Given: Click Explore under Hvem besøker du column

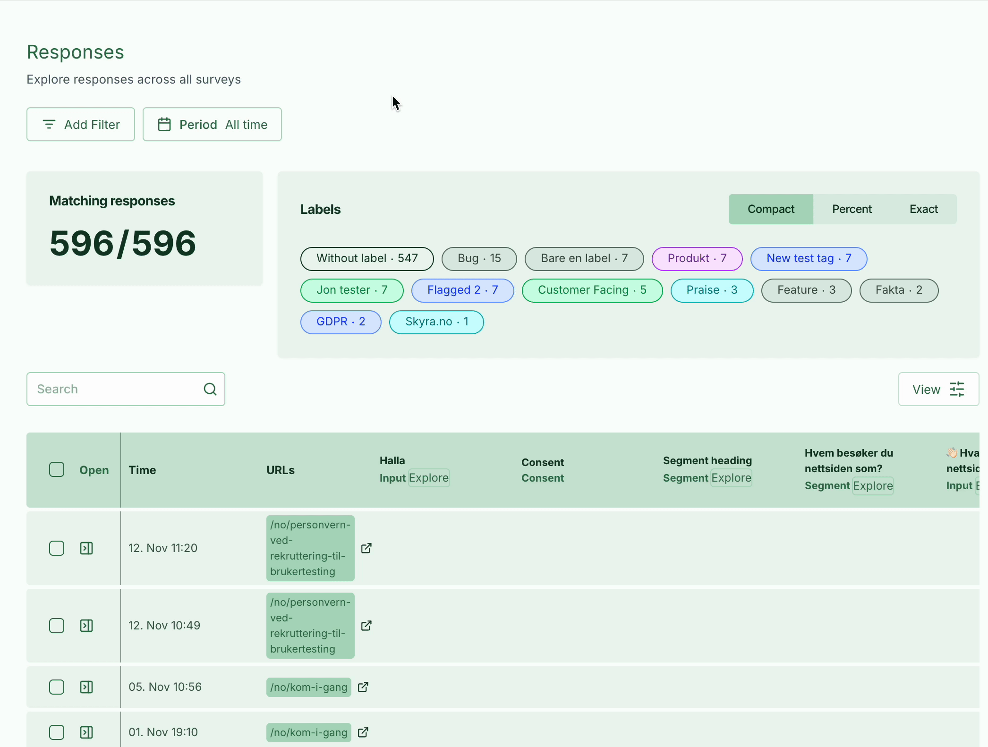Looking at the screenshot, I should (873, 486).
